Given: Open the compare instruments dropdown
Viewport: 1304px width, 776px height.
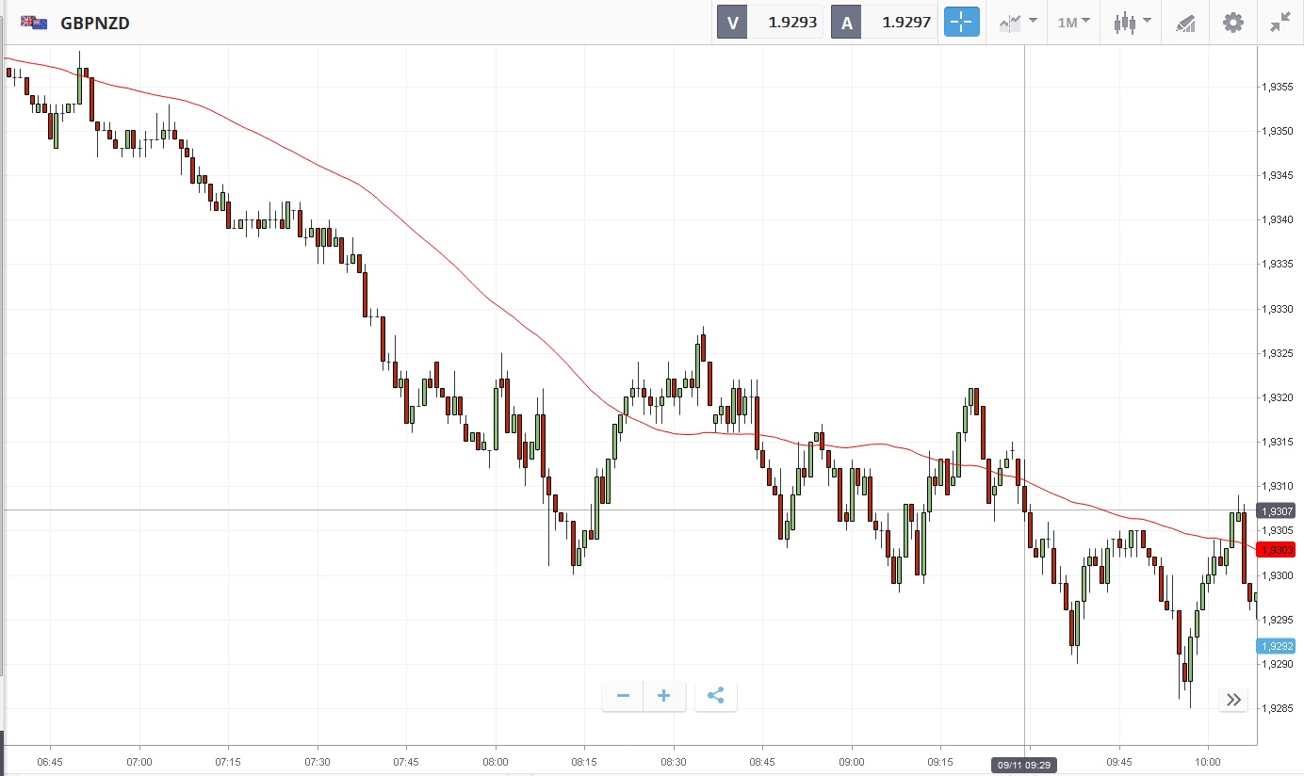Looking at the screenshot, I should point(1018,23).
